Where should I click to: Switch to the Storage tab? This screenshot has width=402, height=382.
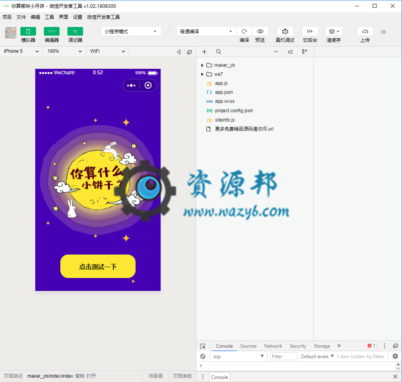tap(322, 346)
